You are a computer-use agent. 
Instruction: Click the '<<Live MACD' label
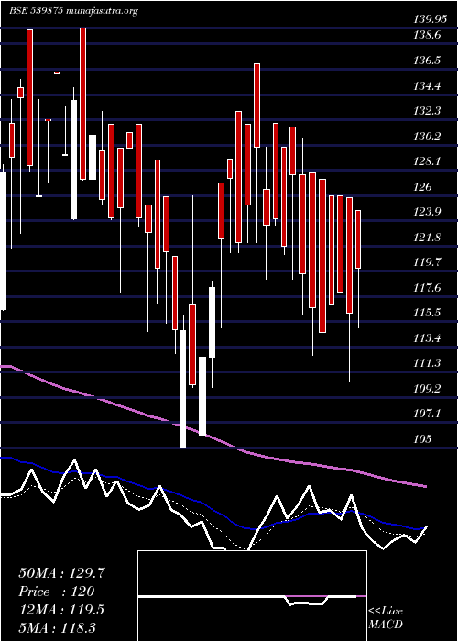pos(386,618)
